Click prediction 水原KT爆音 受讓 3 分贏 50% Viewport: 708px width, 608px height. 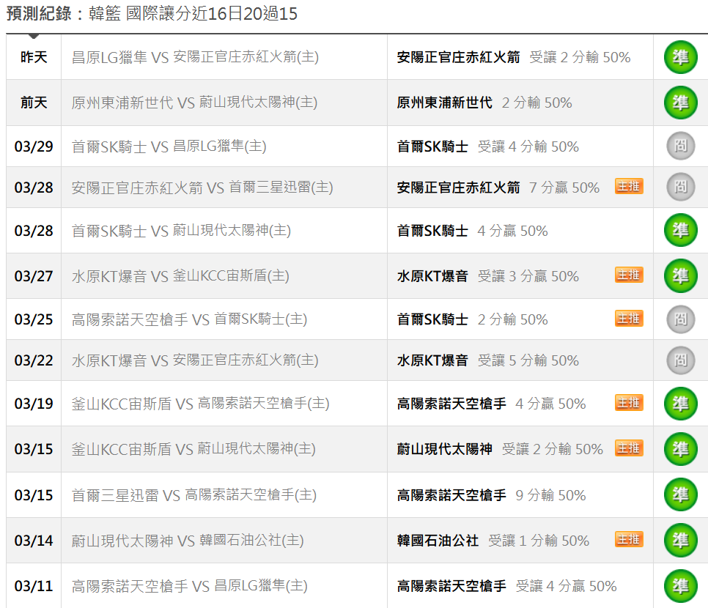click(488, 275)
